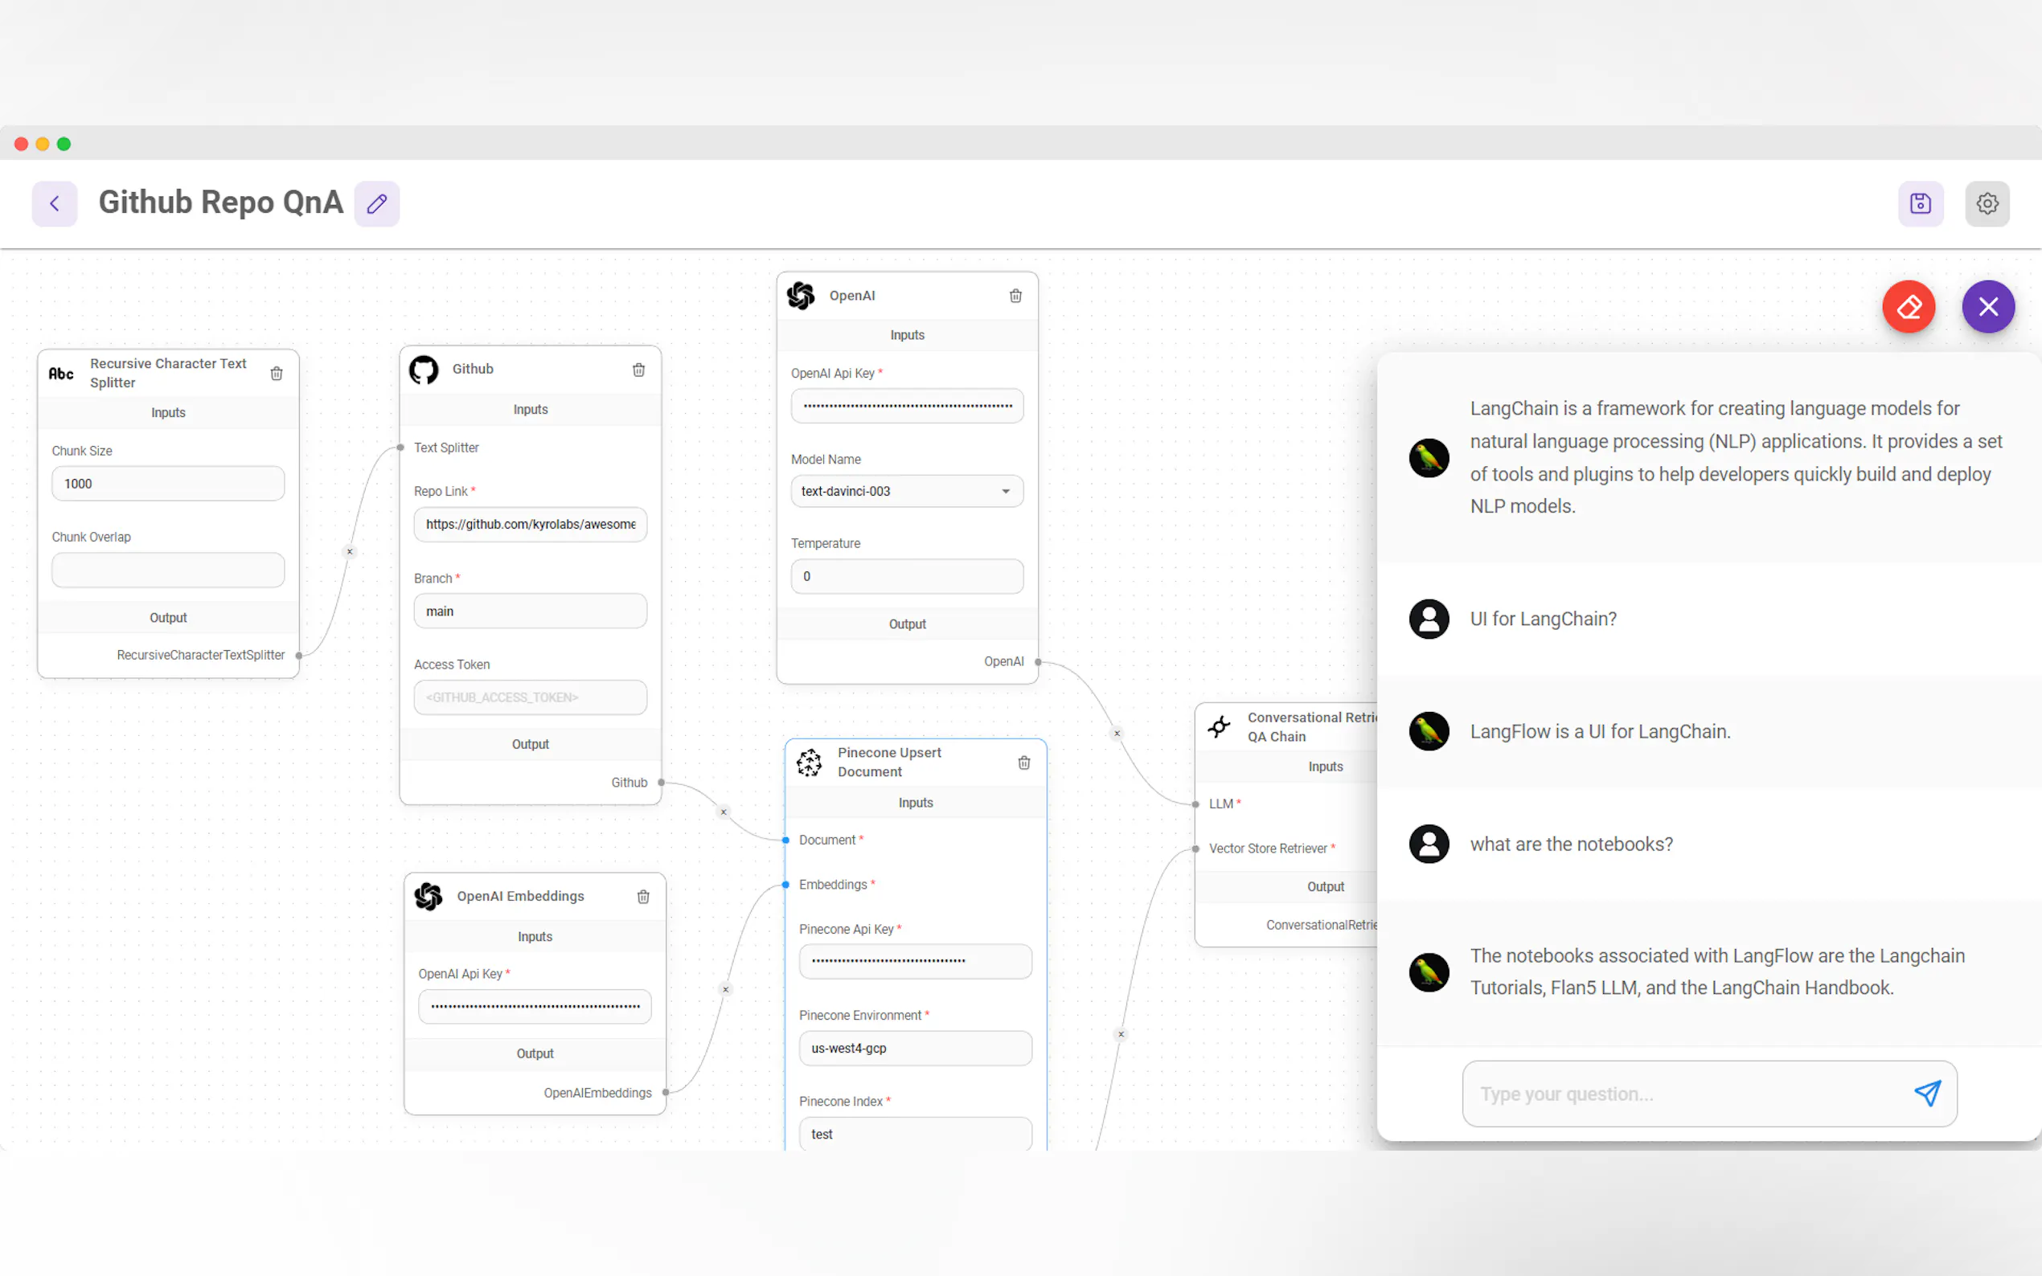Remove the edge between OpenAI and LLM

click(x=1117, y=734)
